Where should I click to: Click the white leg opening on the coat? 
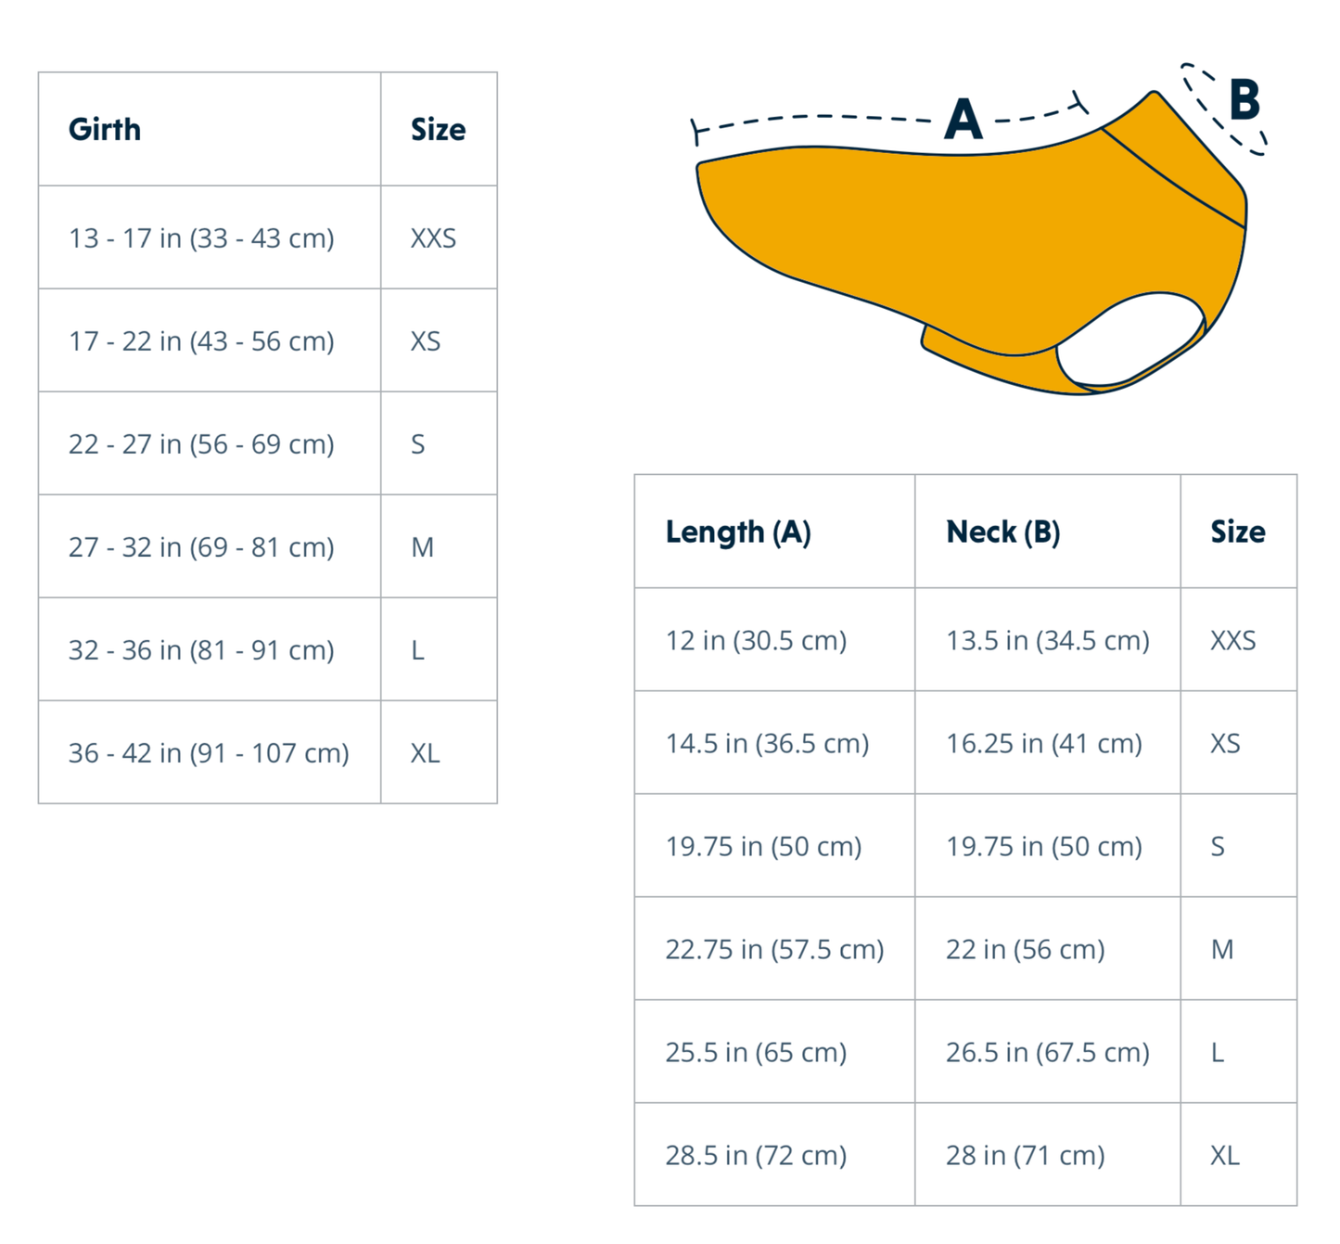click(1131, 339)
